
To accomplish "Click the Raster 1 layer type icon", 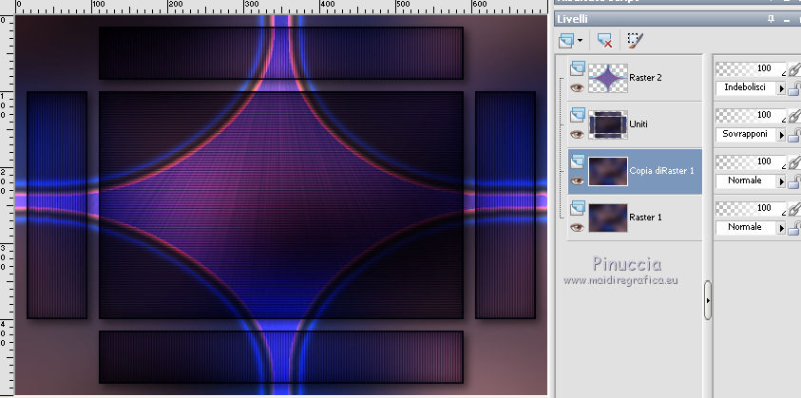I will [578, 207].
